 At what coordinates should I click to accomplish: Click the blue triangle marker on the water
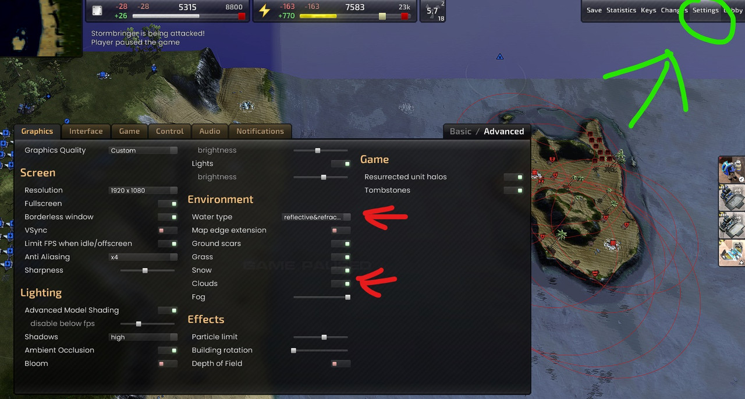pos(499,57)
